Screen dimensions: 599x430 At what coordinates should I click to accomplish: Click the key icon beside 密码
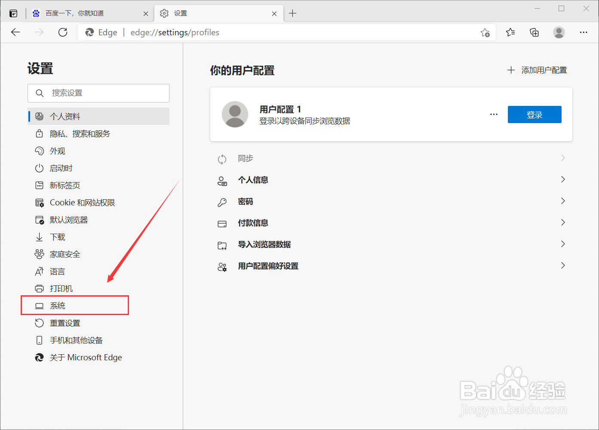[x=222, y=202]
